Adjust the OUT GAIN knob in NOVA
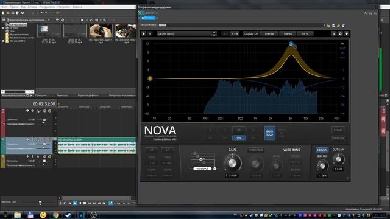Viewport: 390px width, 219px height. [x=339, y=159]
